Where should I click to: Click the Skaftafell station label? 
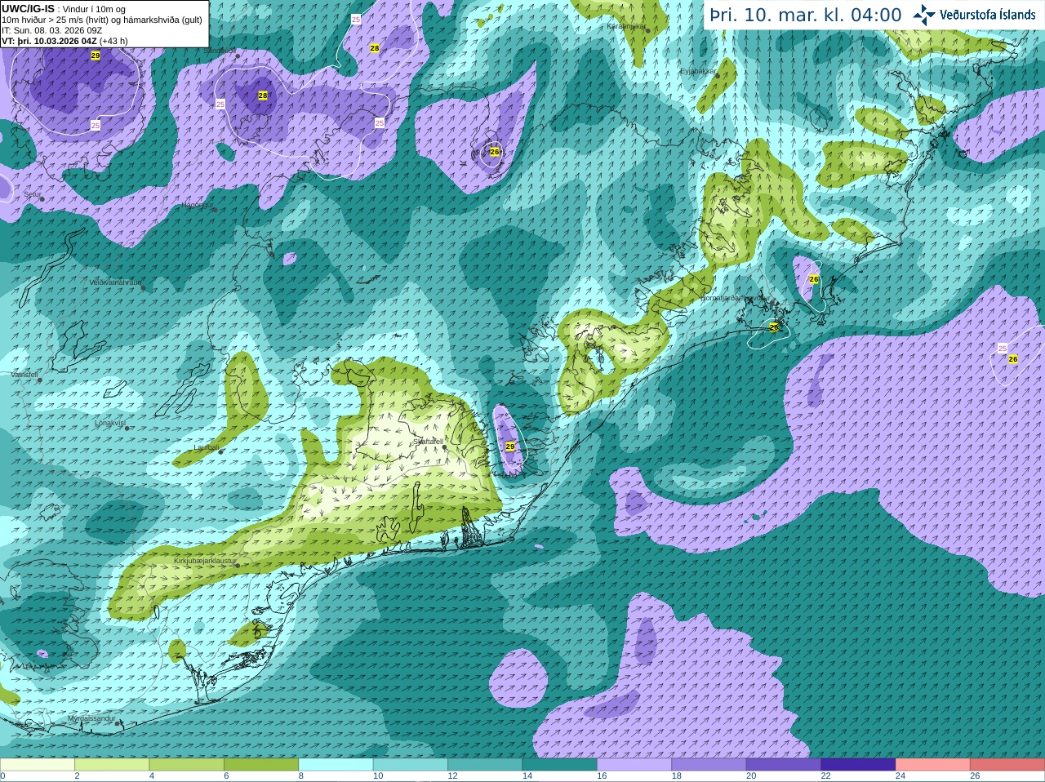point(428,442)
